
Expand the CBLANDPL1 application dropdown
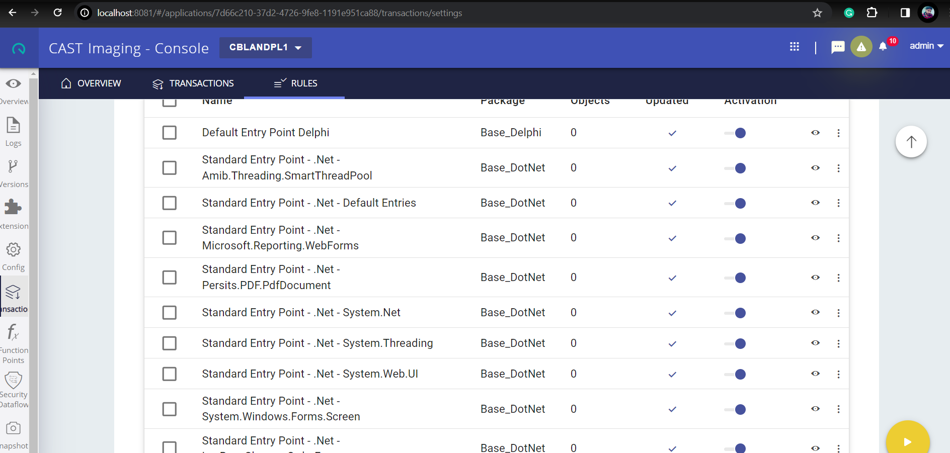(266, 47)
